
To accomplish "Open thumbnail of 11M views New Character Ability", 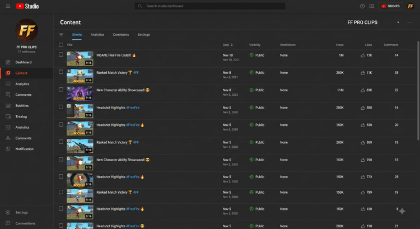I will click(80, 94).
